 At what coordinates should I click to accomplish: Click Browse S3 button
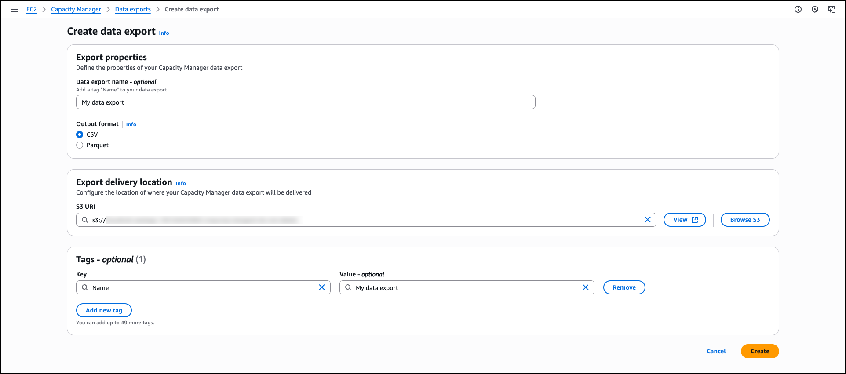(x=745, y=220)
